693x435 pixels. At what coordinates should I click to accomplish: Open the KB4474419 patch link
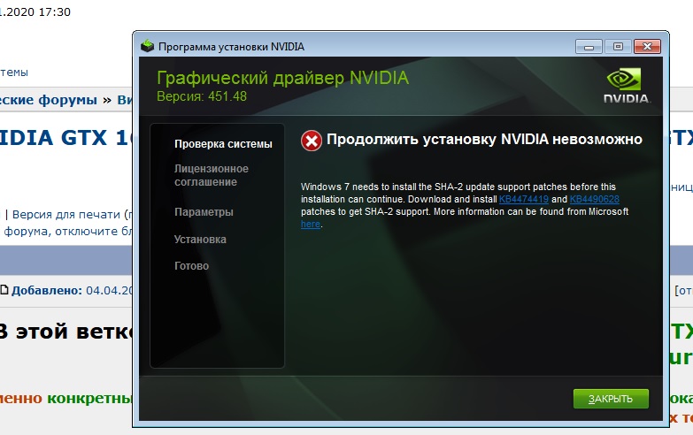524,199
